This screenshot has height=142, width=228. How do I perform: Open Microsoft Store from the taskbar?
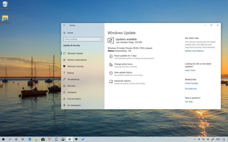point(43,139)
